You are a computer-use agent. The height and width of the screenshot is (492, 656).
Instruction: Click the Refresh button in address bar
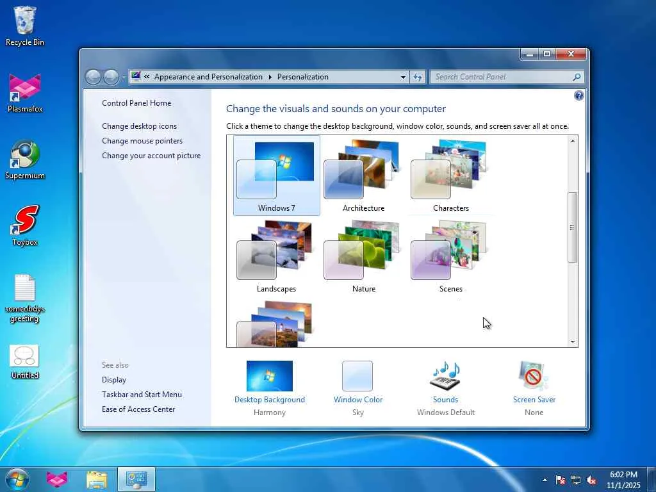[418, 77]
